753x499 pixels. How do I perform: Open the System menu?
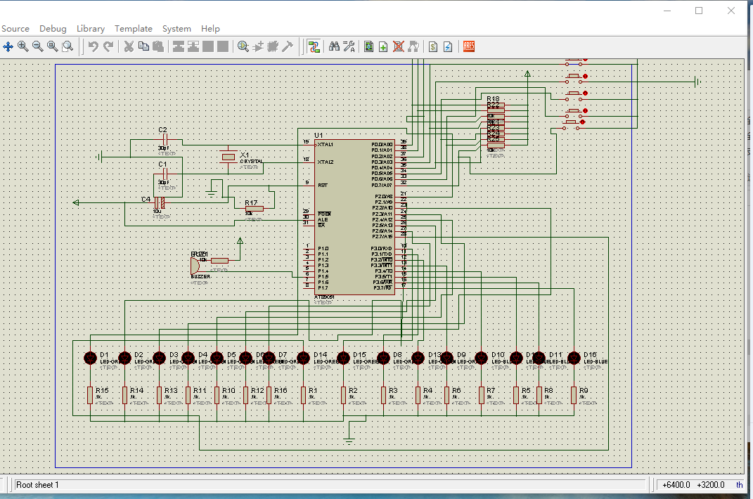click(176, 29)
